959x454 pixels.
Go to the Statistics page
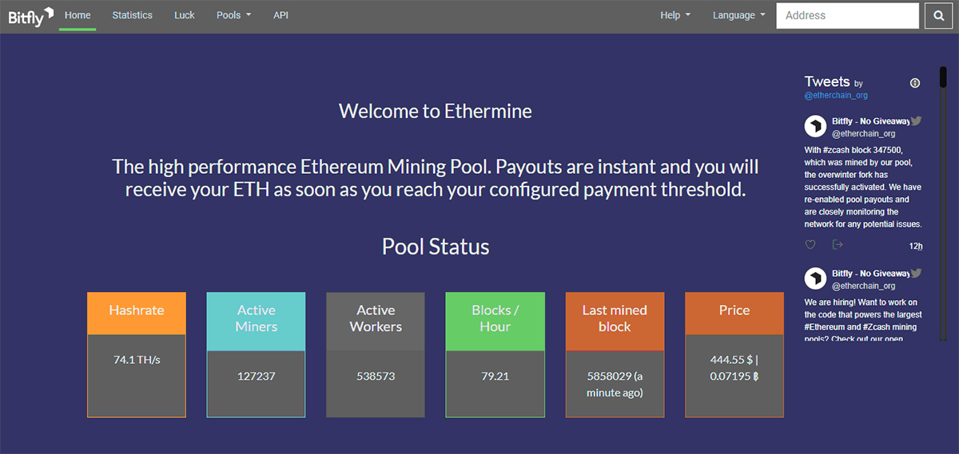pos(132,15)
